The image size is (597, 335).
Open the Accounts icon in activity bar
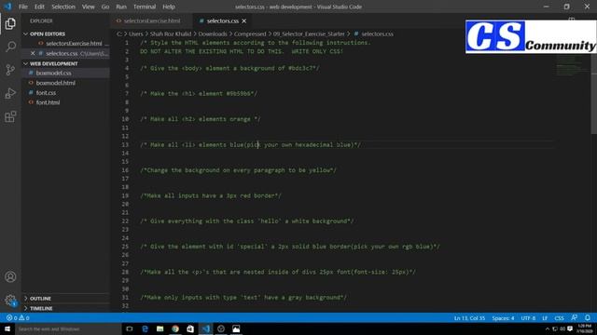tap(10, 277)
